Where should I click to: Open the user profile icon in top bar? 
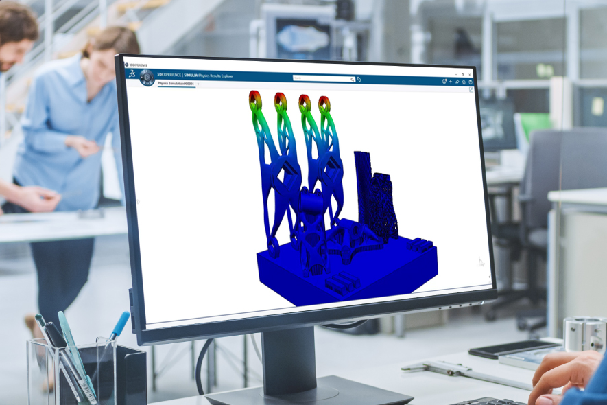coord(444,81)
